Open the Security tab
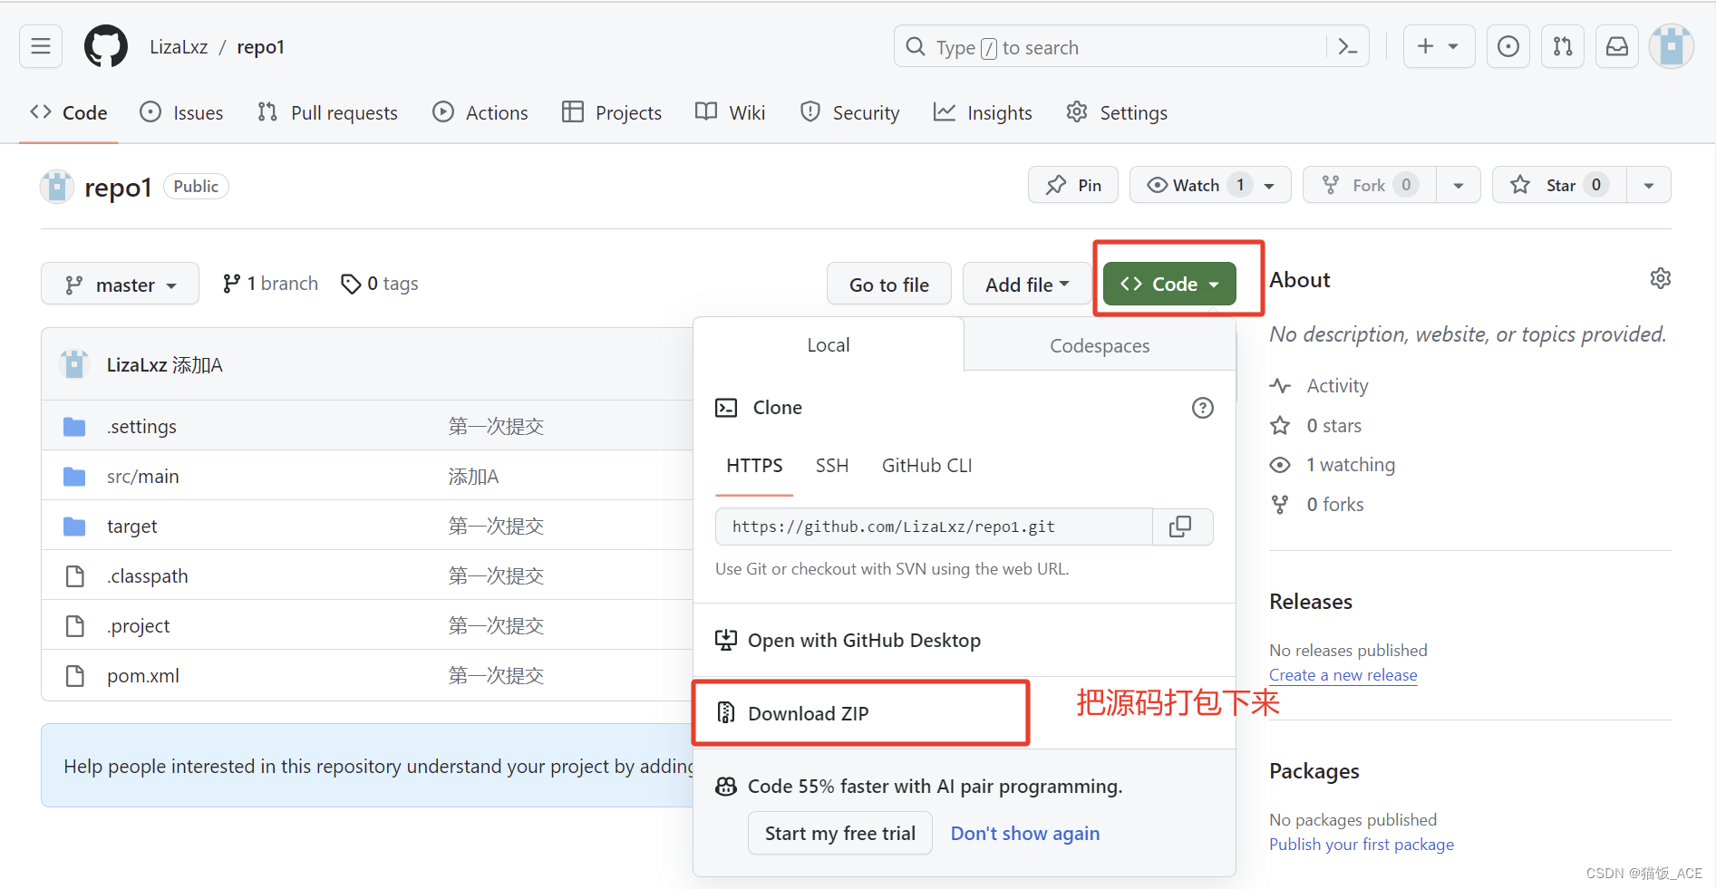 (x=850, y=112)
